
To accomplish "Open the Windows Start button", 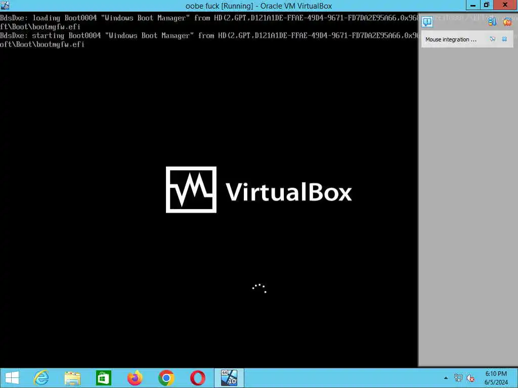I will coord(12,378).
